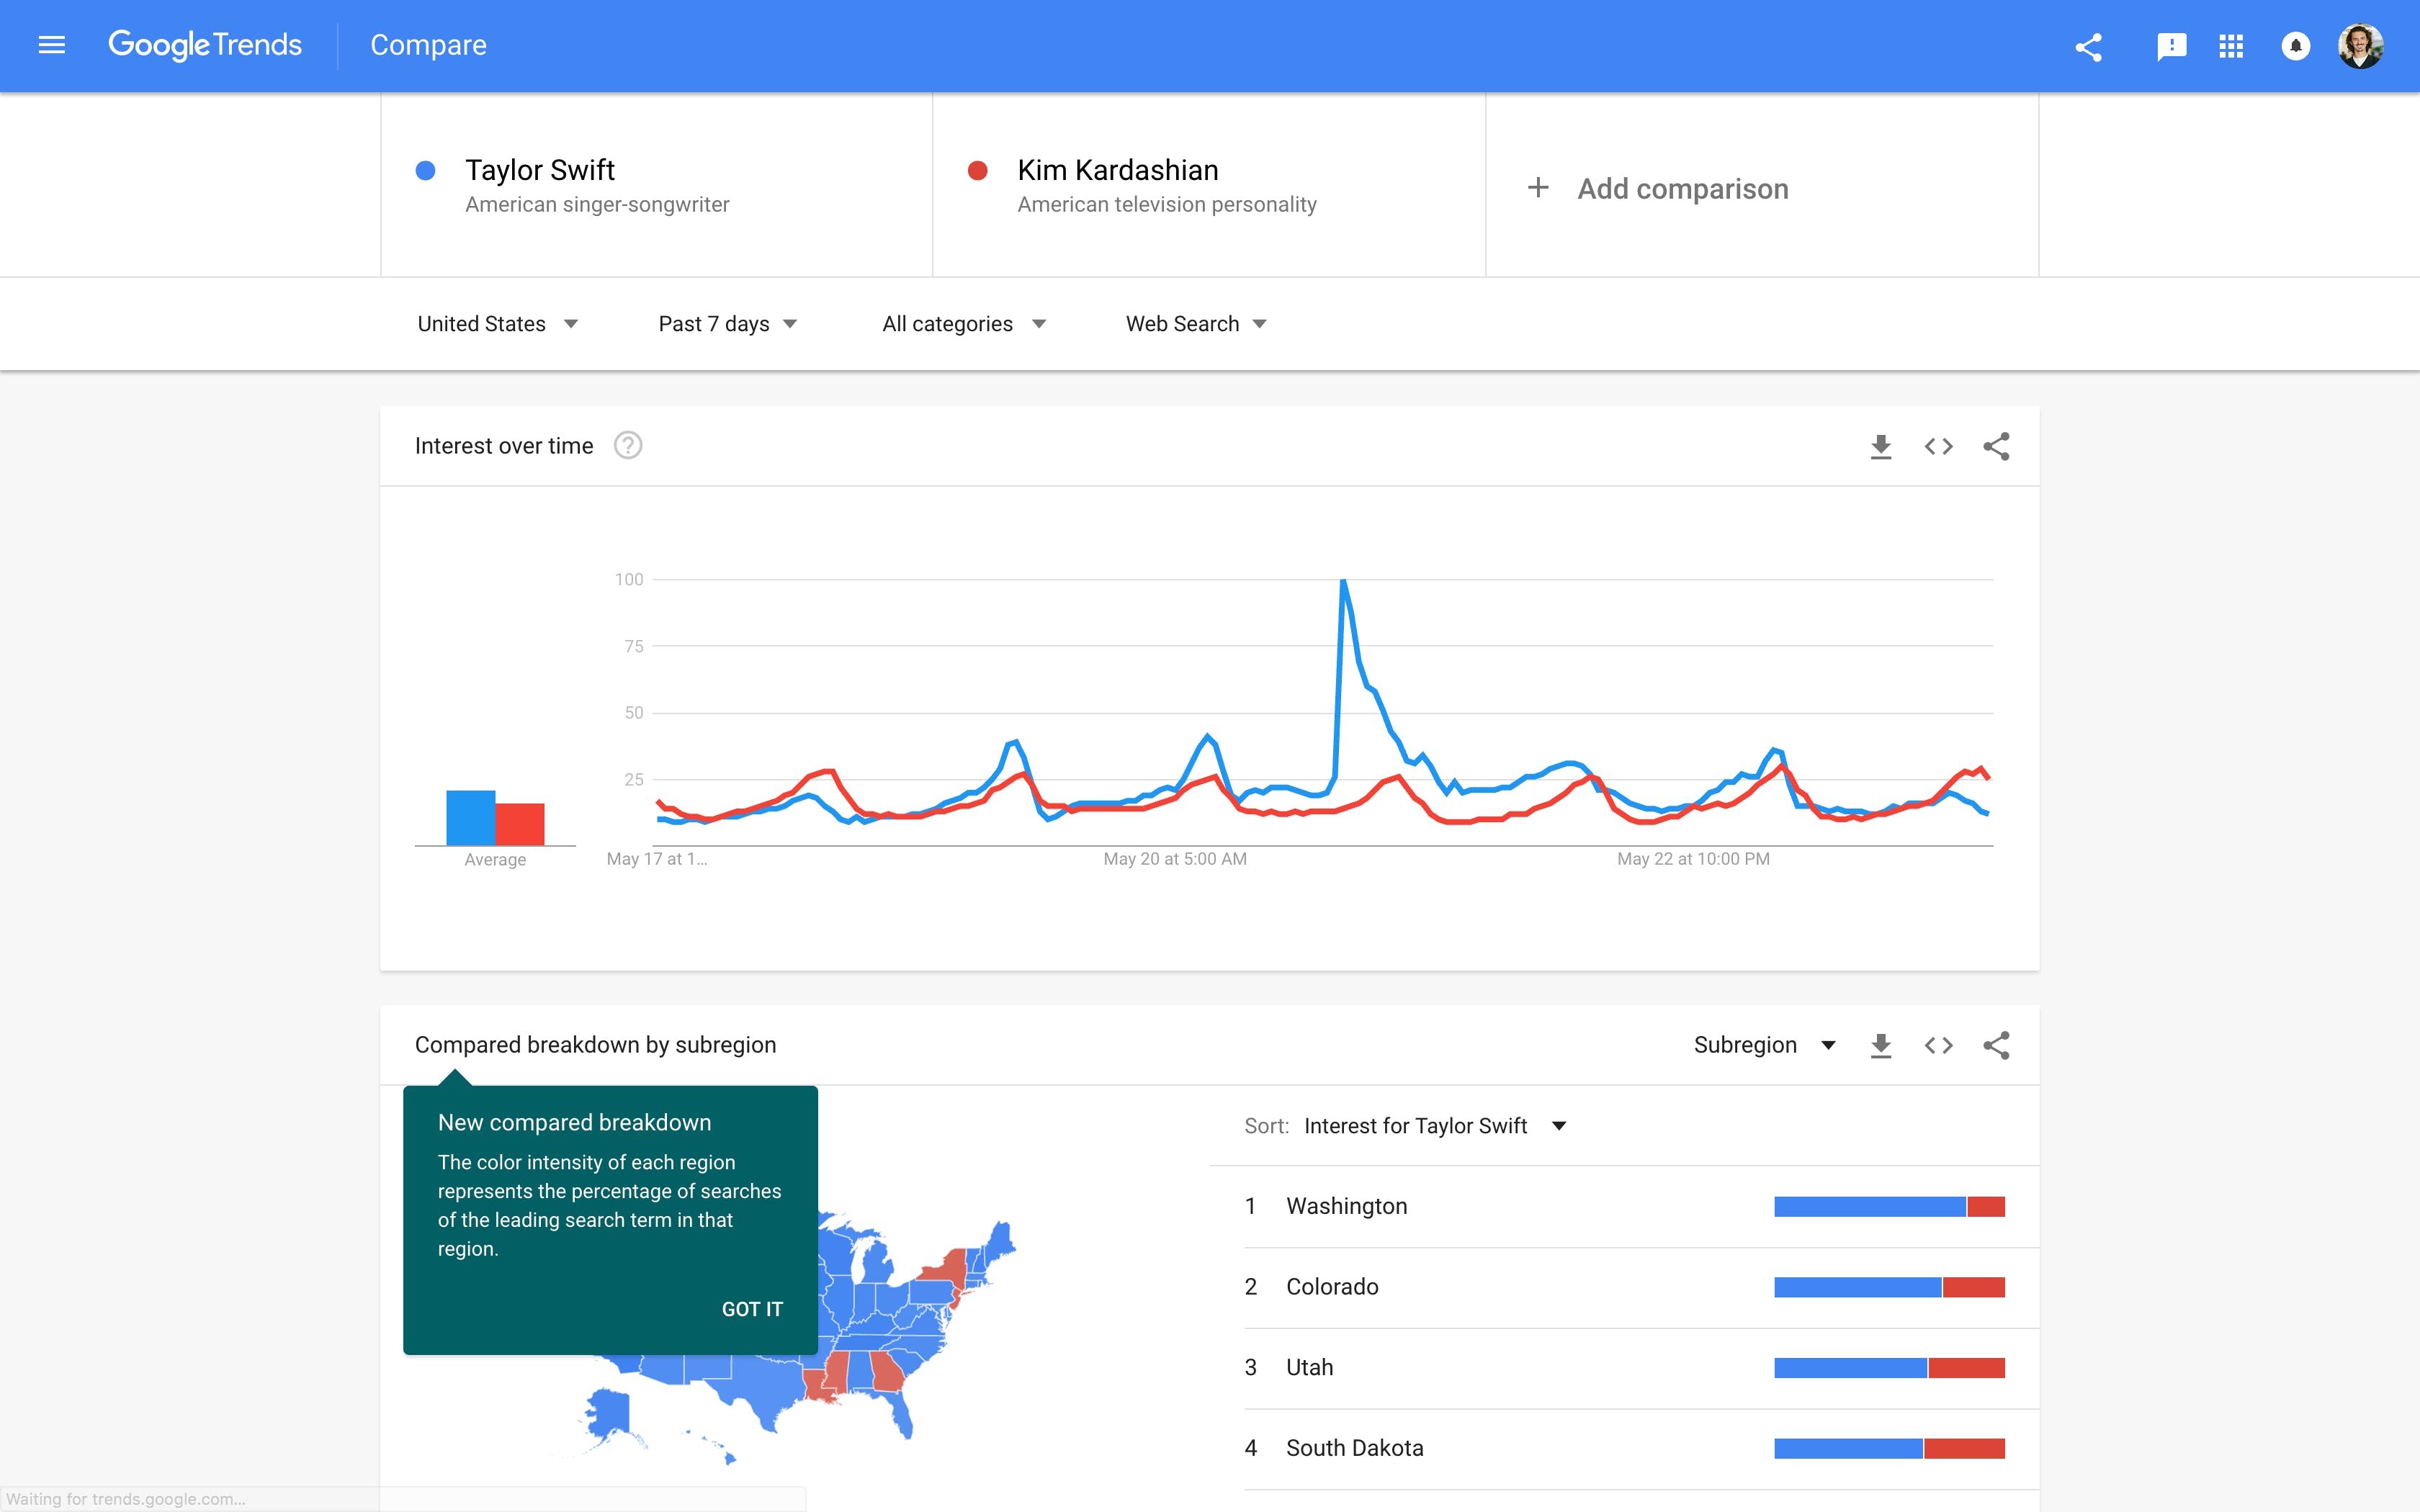Image resolution: width=2420 pixels, height=1512 pixels.
Task: Embed the Interest over time chart
Action: click(1938, 446)
